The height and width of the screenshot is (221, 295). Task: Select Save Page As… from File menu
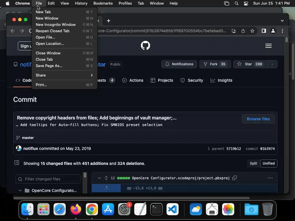pyautogui.click(x=64, y=66)
